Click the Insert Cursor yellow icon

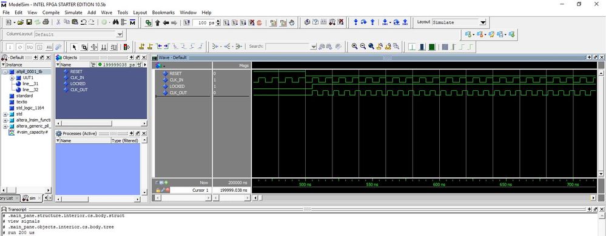(141, 47)
